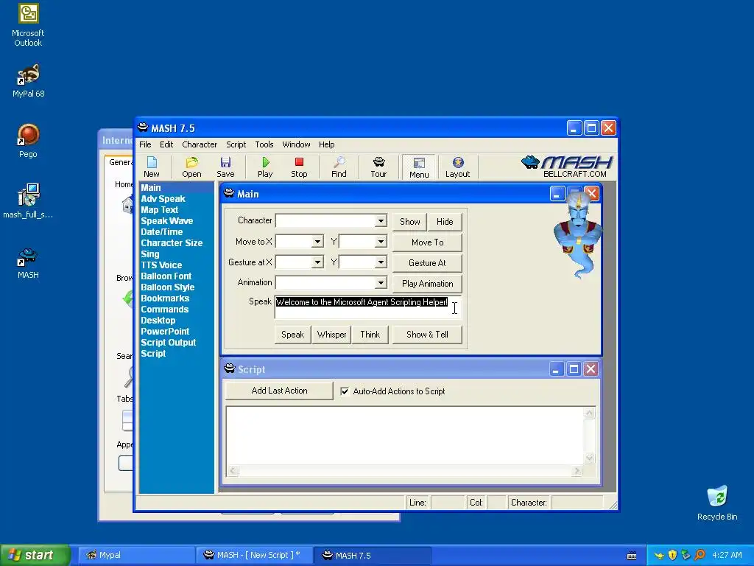The height and width of the screenshot is (566, 754).
Task: Select the Recycle Bin icon
Action: click(x=717, y=503)
